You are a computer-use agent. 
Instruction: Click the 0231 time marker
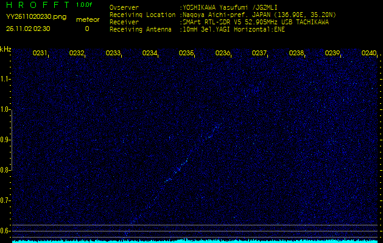(x=40, y=53)
